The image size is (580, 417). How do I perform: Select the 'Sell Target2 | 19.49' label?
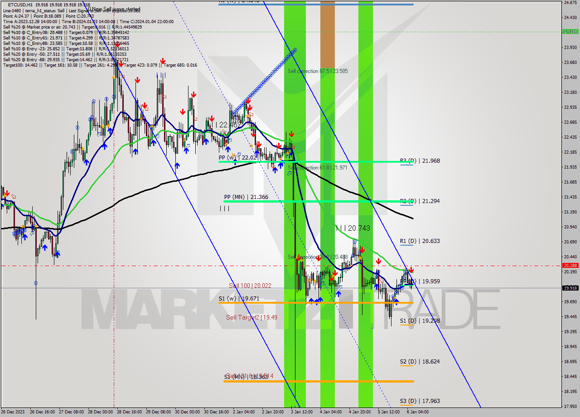point(252,317)
